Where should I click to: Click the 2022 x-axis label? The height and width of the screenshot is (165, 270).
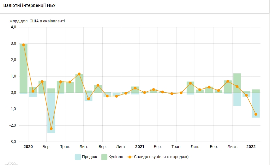coord(251,147)
